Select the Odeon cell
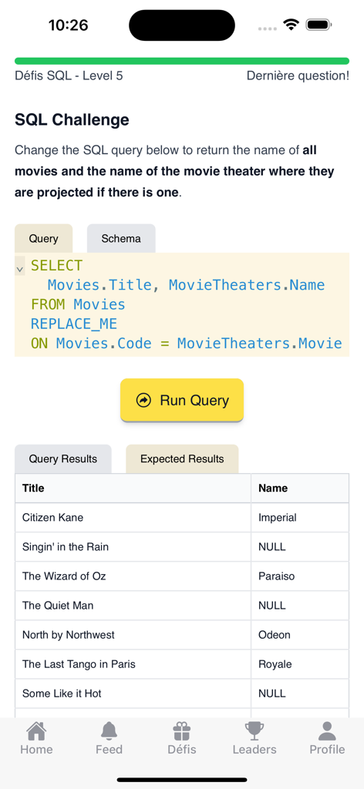The image size is (364, 789). [300, 635]
